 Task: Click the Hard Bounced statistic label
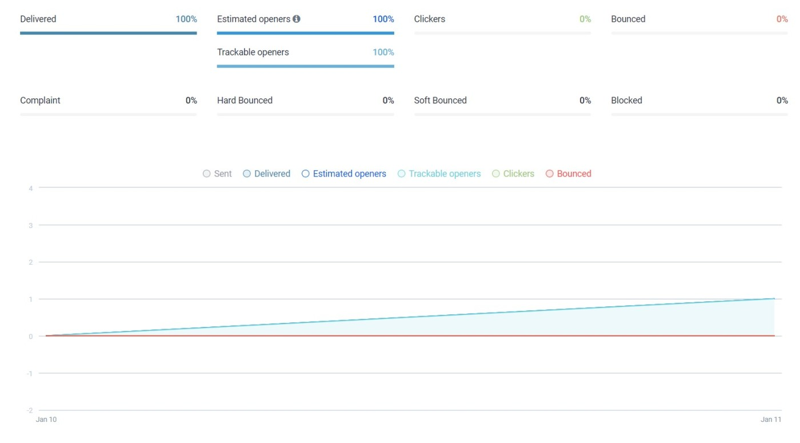pos(245,100)
